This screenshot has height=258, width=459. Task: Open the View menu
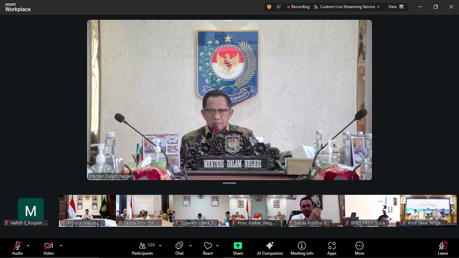pyautogui.click(x=392, y=6)
